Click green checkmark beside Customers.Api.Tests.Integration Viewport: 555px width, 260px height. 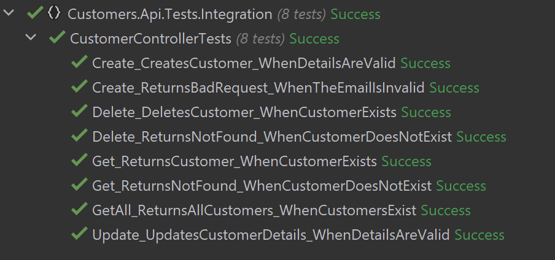pos(34,13)
